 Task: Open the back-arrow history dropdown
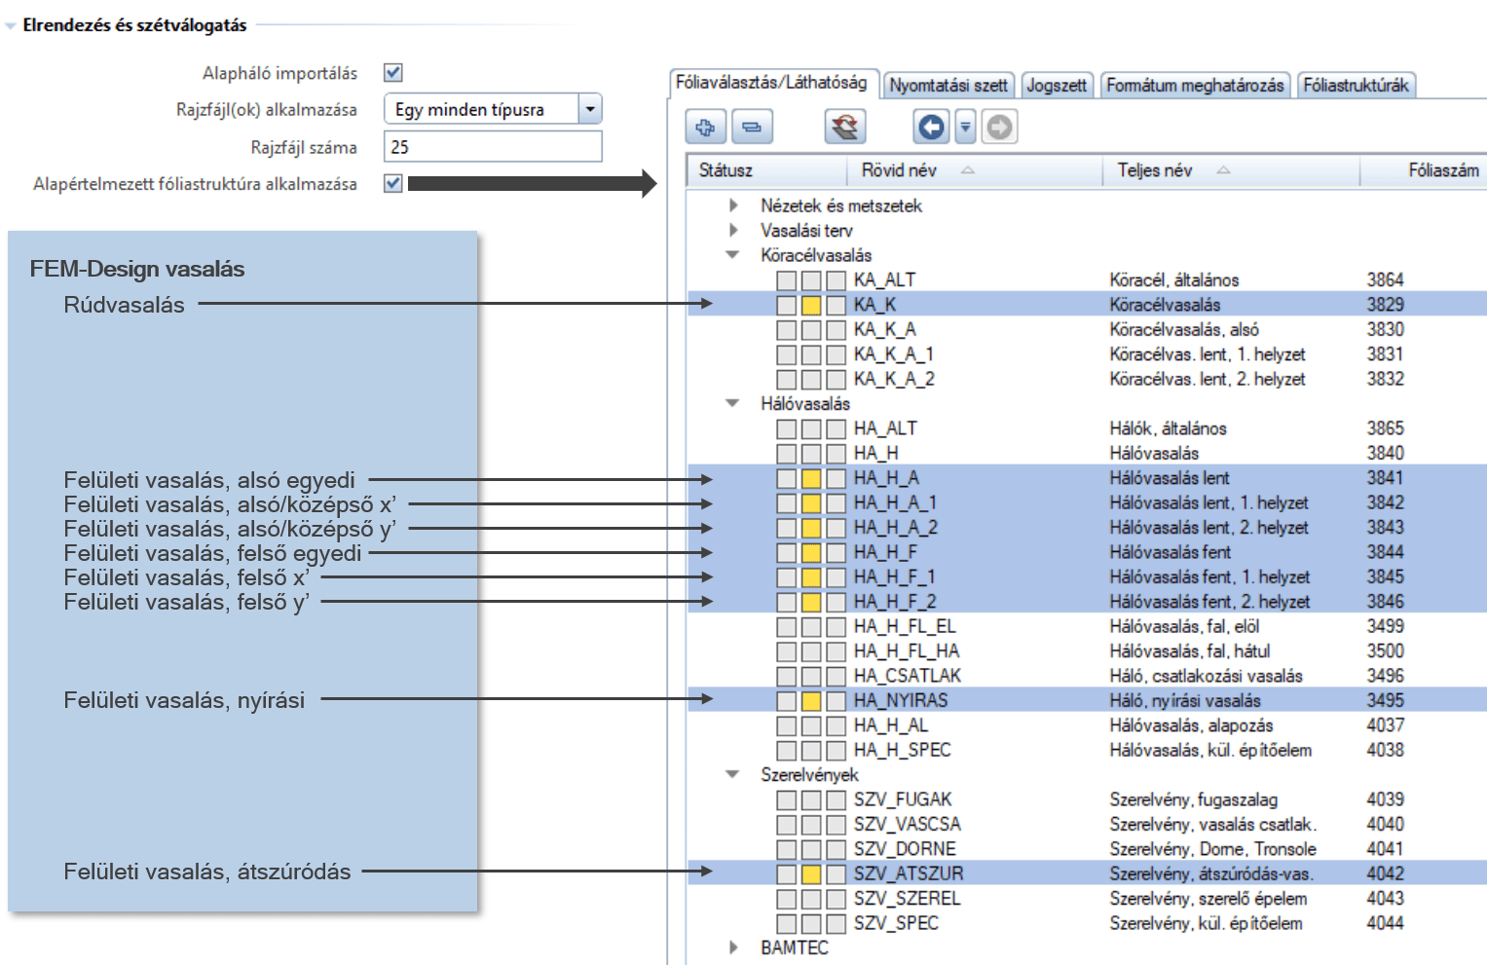click(965, 127)
